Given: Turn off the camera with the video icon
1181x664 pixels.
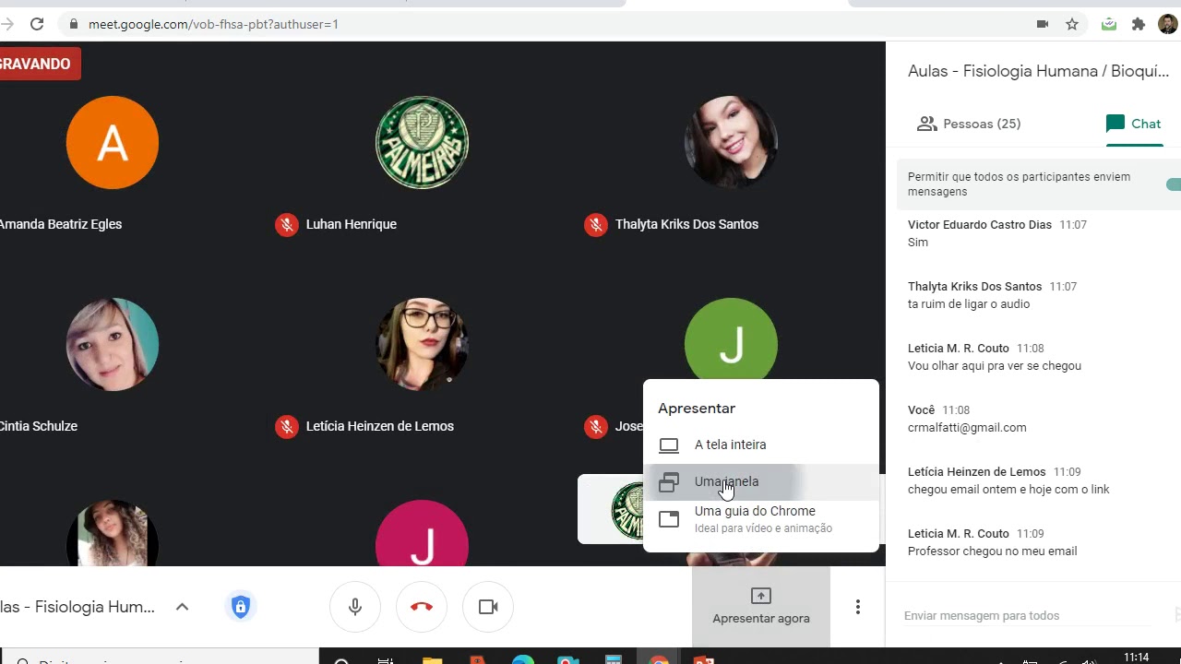Looking at the screenshot, I should 488,607.
